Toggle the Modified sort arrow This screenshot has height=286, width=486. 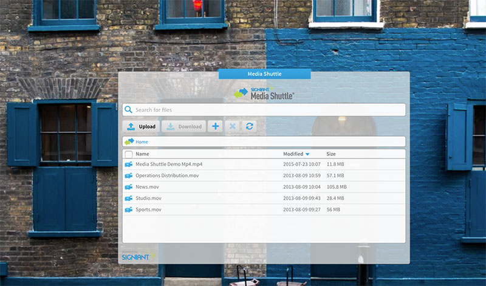(307, 155)
